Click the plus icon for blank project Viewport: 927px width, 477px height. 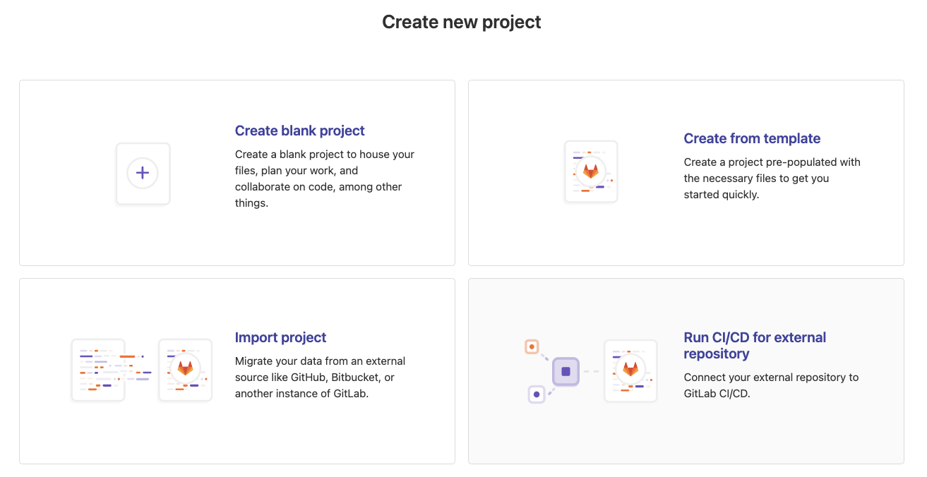143,173
